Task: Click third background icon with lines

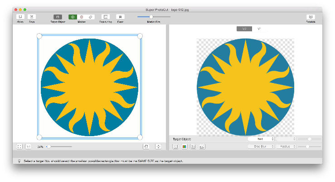Action: (x=193, y=147)
